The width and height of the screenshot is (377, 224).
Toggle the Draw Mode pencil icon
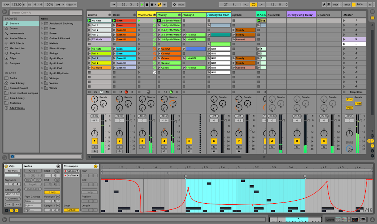[324, 5]
